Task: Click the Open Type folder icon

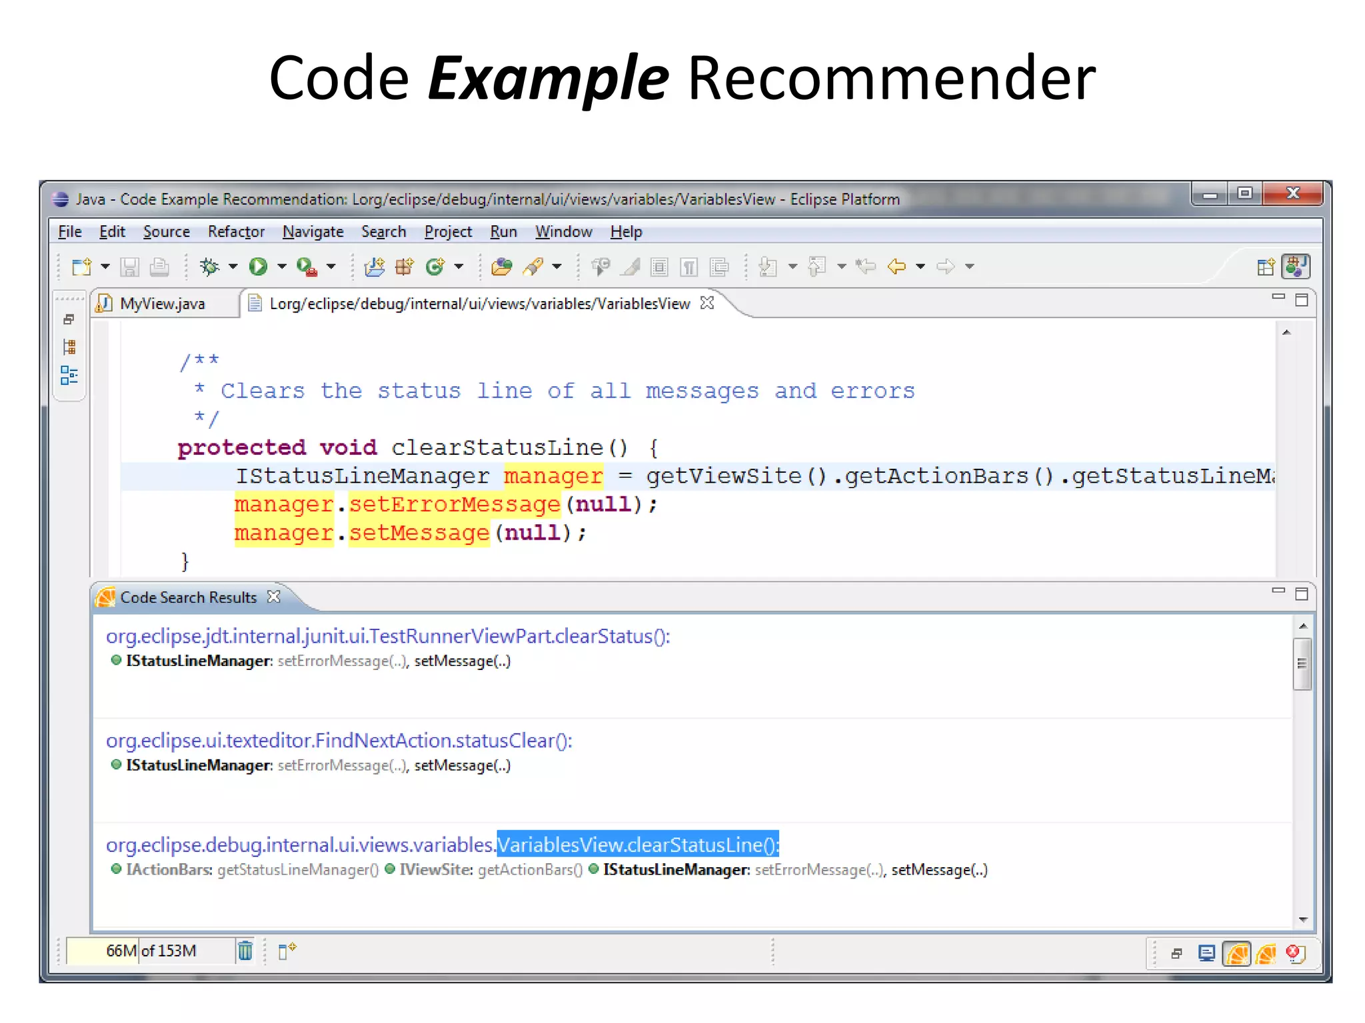Action: click(x=501, y=267)
